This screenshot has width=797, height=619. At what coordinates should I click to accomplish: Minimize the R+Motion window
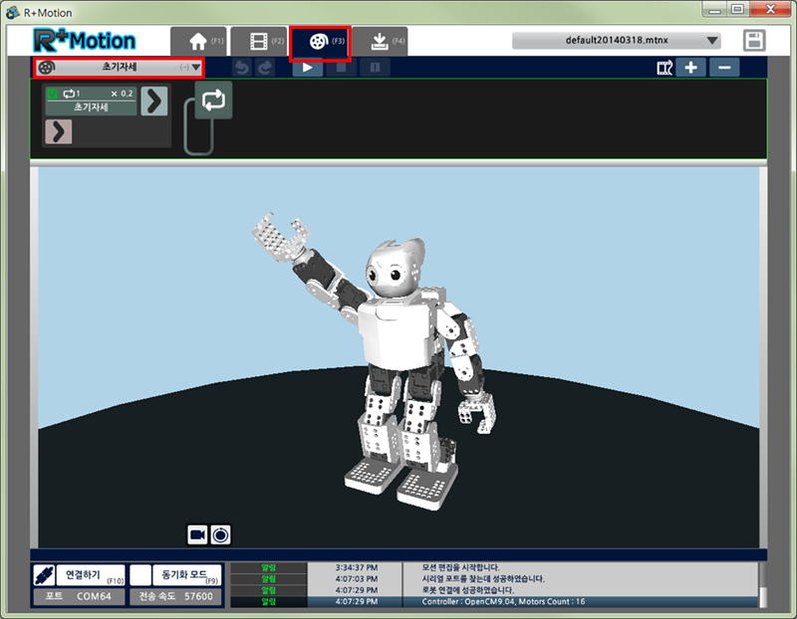tap(715, 10)
